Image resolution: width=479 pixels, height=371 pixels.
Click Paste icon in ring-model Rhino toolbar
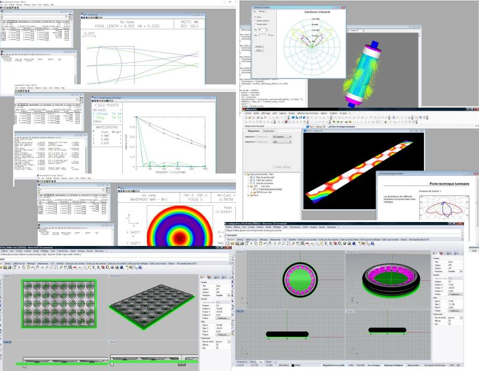260,244
